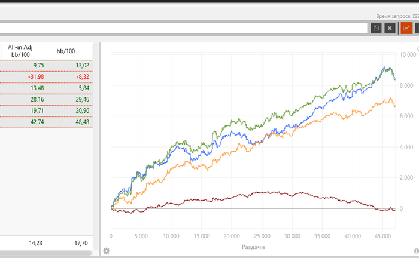Select the cell showing 42,74

pos(37,122)
